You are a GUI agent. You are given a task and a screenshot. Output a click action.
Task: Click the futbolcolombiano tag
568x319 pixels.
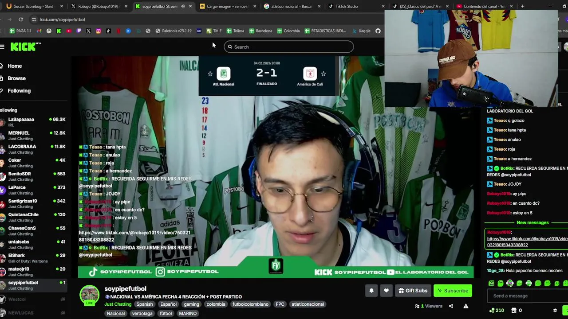click(251, 304)
